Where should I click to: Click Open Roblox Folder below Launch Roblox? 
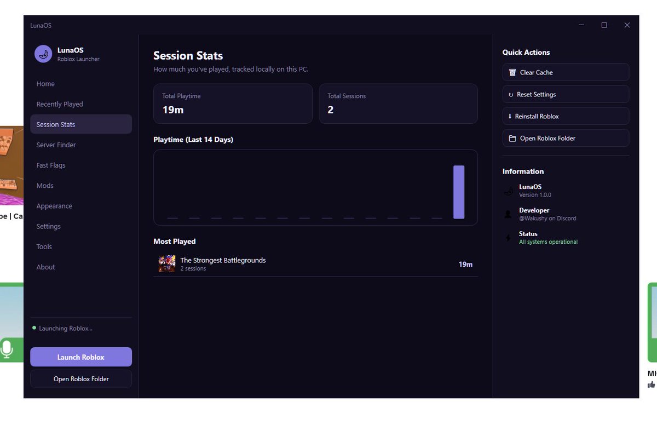[81, 379]
